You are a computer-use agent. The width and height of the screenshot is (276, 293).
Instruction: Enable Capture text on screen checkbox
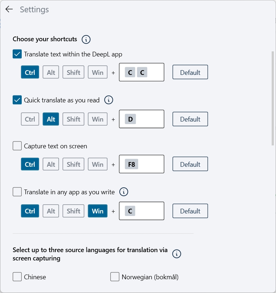17,146
